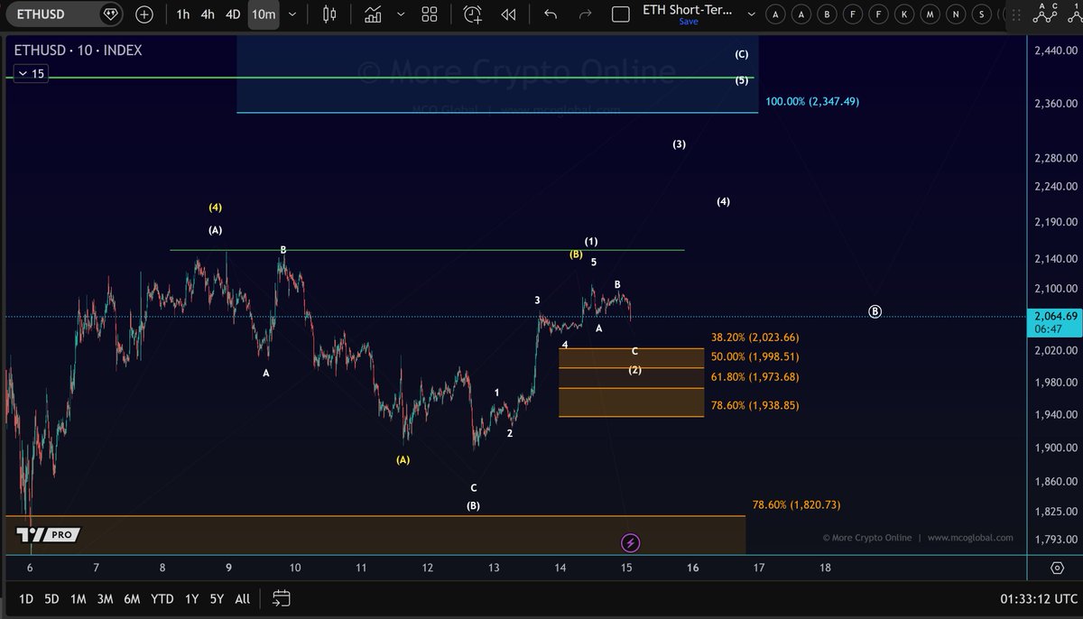Select the 1M date range tab
1083x619 pixels.
[79, 598]
